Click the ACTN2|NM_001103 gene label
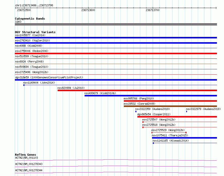The width and height of the screenshot is (224, 176). 26,158
